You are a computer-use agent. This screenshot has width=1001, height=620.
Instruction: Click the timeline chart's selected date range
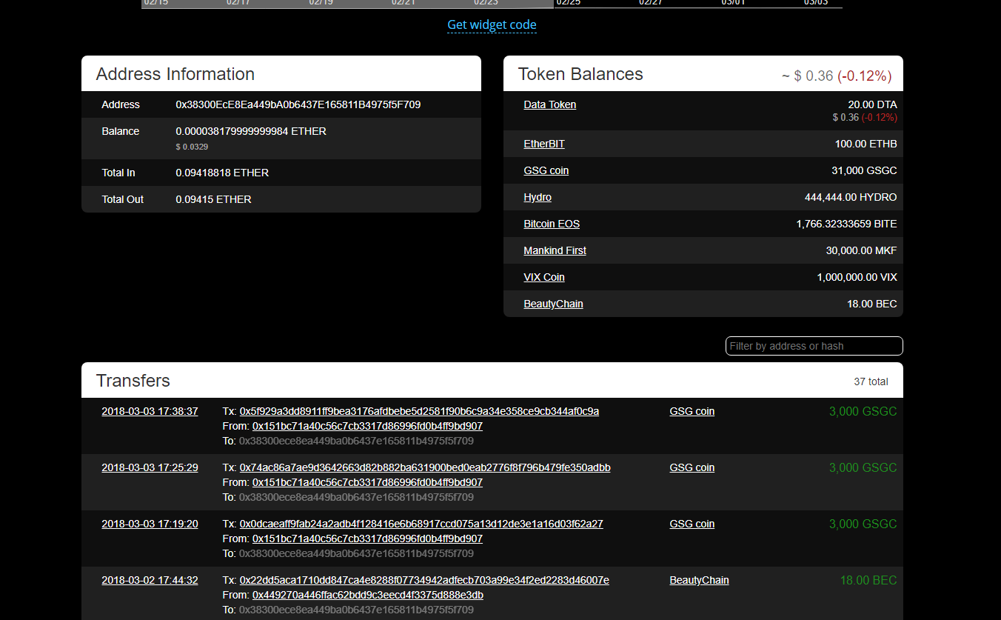coord(347,4)
